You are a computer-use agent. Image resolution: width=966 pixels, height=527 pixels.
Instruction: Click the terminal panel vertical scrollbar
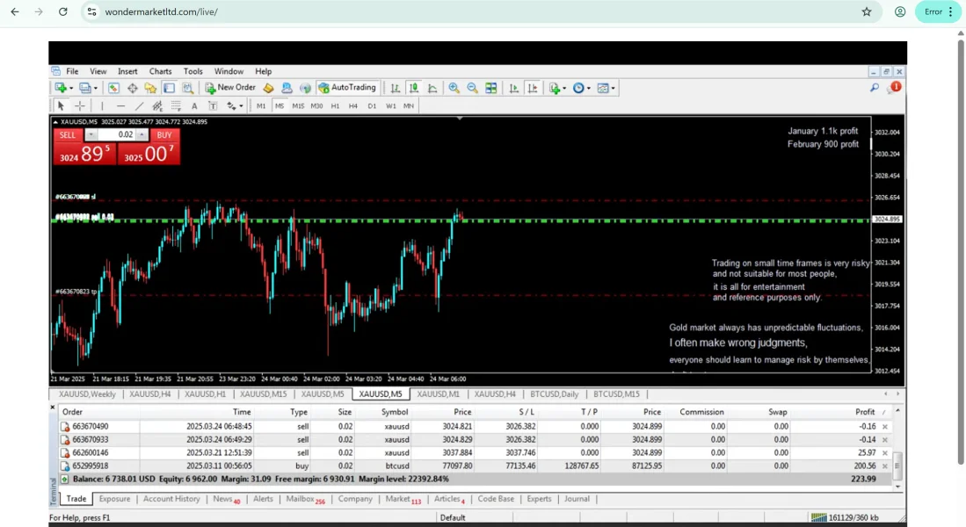[897, 466]
